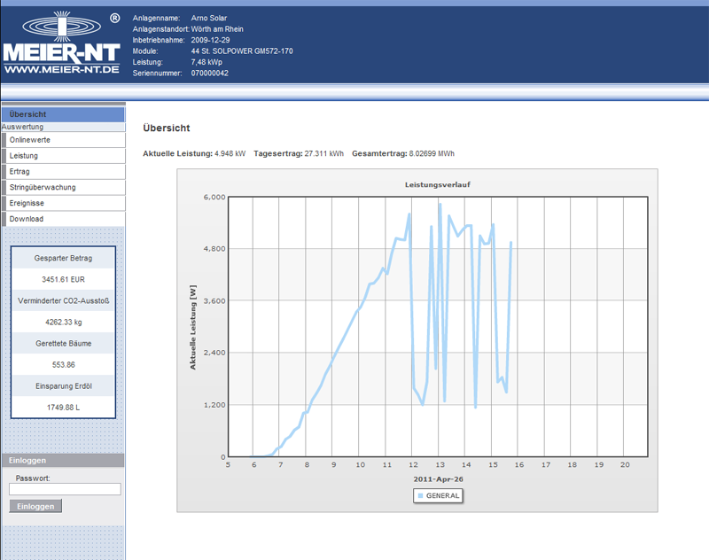The width and height of the screenshot is (709, 560).
Task: Click the 1,200 y-axis tick label
Action: (x=214, y=405)
